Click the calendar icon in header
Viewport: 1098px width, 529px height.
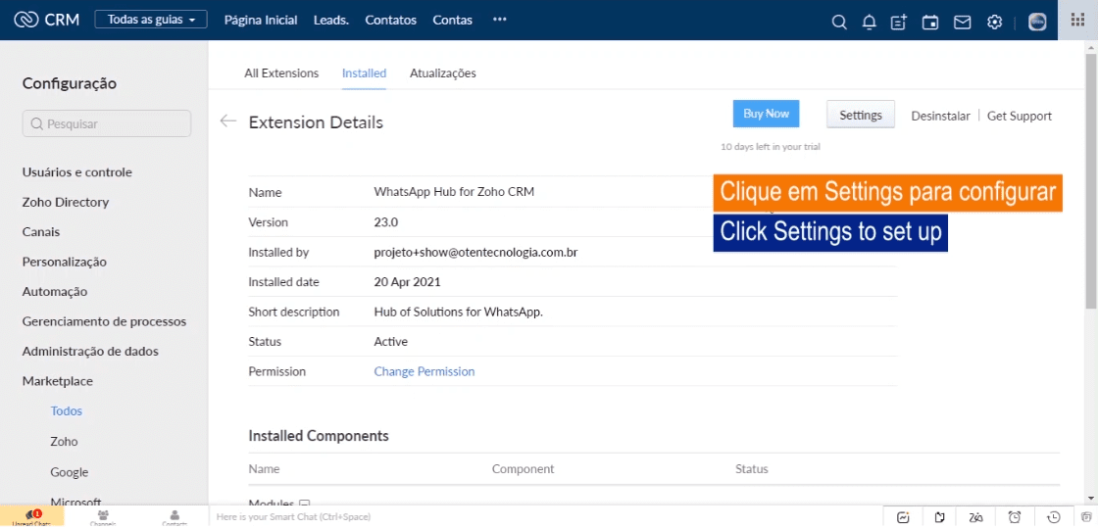coord(930,22)
